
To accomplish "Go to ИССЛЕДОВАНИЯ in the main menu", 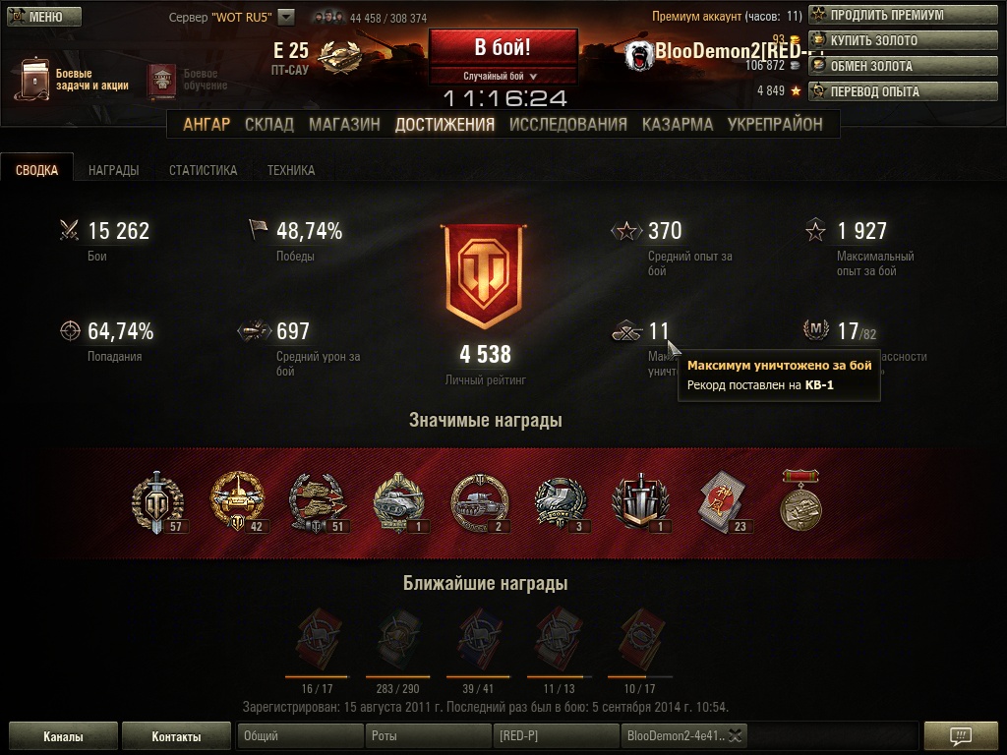I will pos(567,124).
